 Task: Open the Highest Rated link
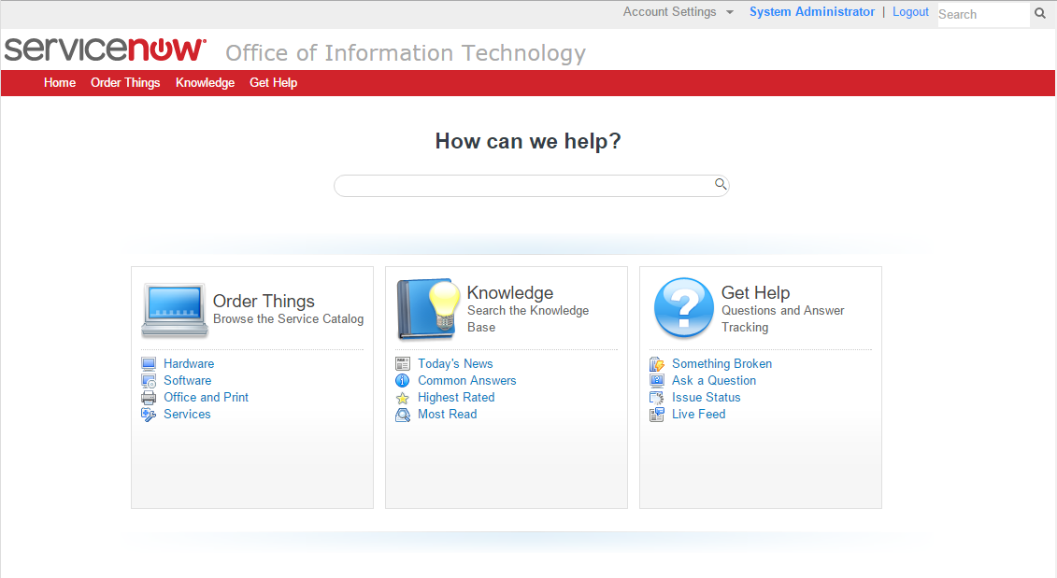(456, 398)
